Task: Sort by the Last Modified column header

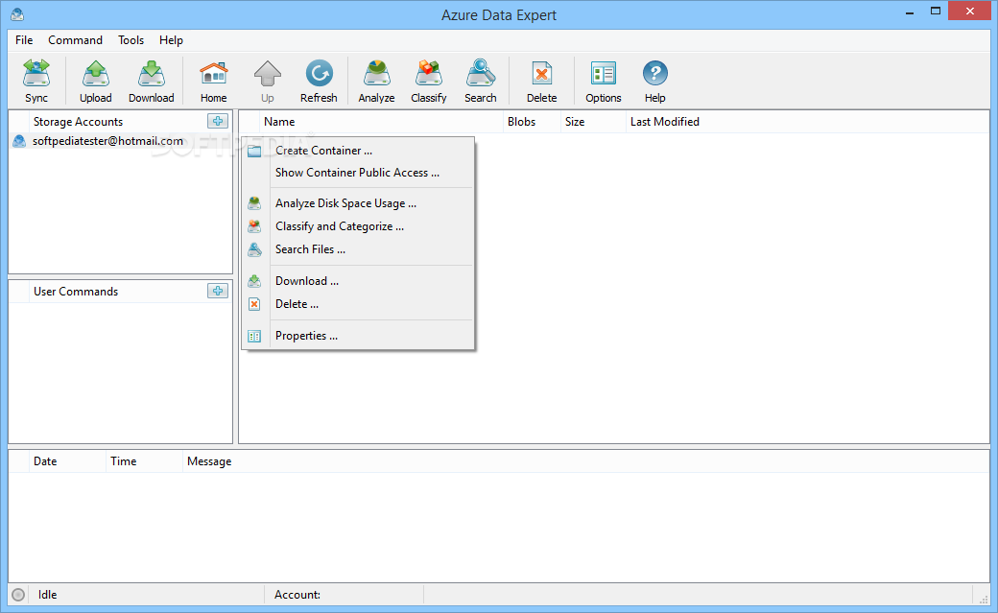Action: pos(807,122)
